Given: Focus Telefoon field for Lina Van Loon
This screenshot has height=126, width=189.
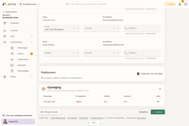Looking at the screenshot, I should coord(142,28).
